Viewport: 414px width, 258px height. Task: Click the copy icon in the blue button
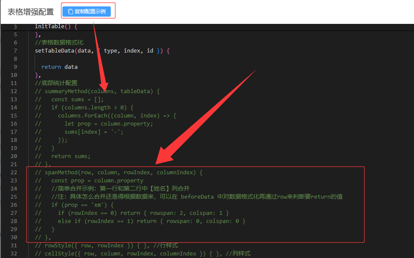tap(71, 12)
